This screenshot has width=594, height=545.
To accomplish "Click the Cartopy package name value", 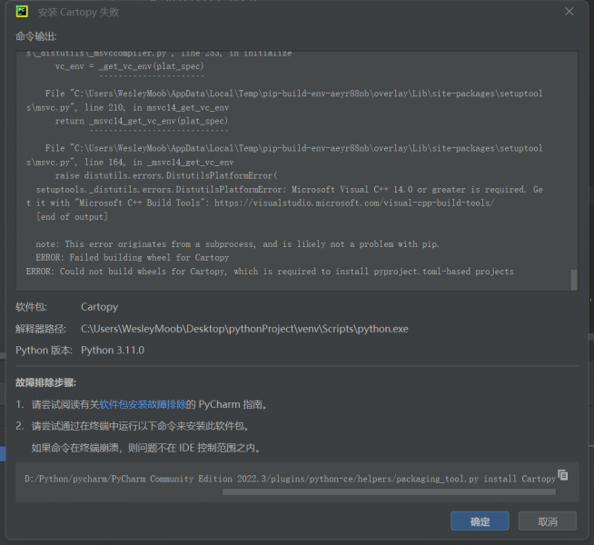I will coord(99,307).
